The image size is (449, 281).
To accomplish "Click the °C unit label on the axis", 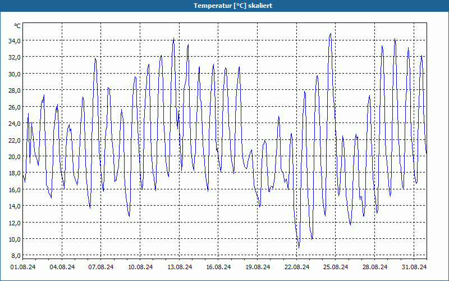I will 17,26.
